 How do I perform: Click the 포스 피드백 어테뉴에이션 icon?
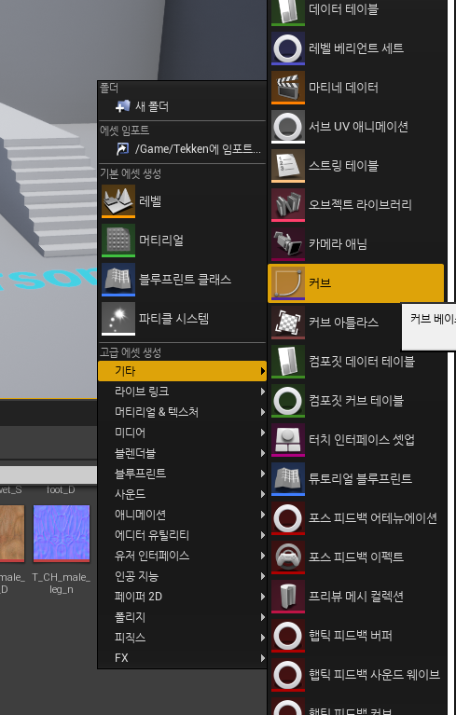tap(288, 519)
